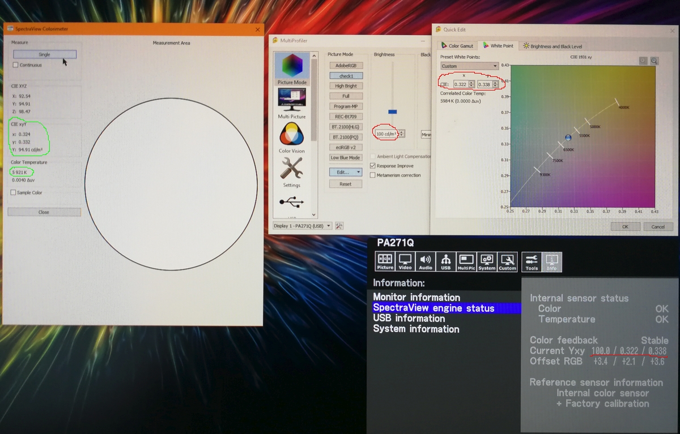The image size is (680, 434).
Task: Switch to the Color Gamut tab
Action: pyautogui.click(x=457, y=46)
